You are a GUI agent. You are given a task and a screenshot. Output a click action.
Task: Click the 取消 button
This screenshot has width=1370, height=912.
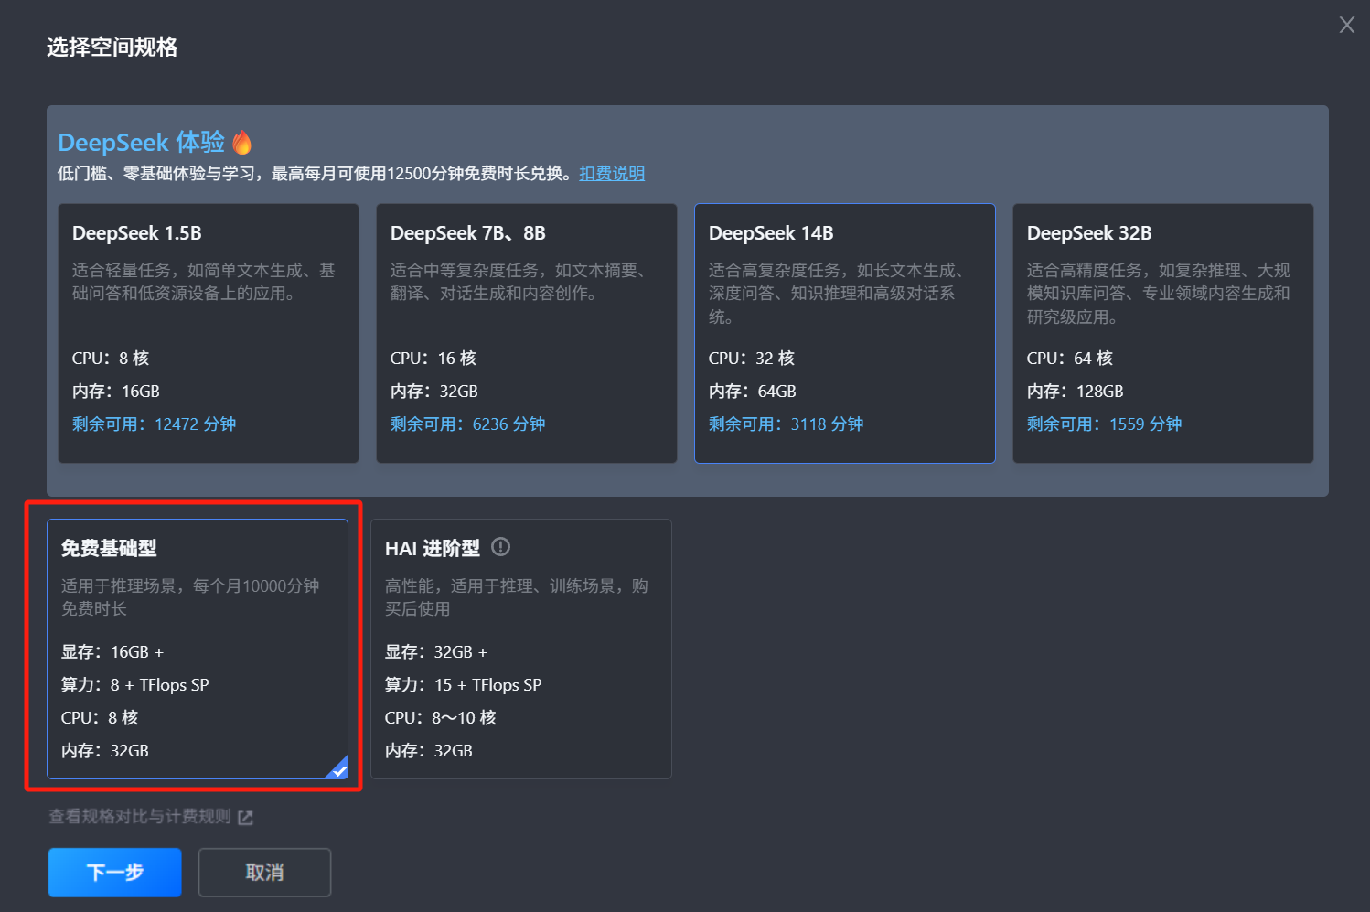pos(264,873)
